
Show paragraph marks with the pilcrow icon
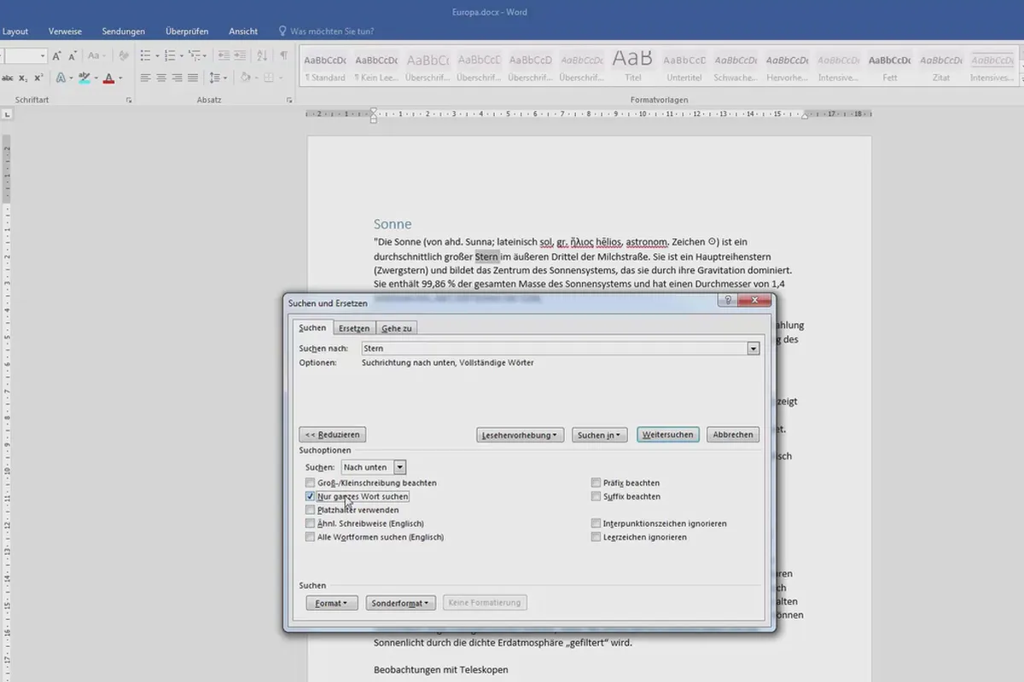pos(283,55)
